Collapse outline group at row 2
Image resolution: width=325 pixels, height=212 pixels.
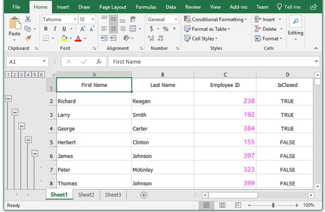click(8, 98)
